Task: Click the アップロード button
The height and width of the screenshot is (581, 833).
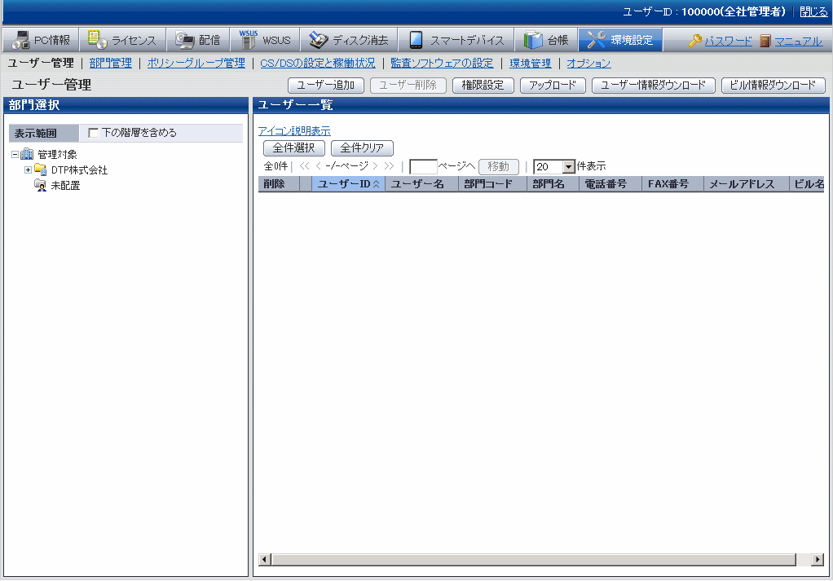Action: pyautogui.click(x=553, y=85)
